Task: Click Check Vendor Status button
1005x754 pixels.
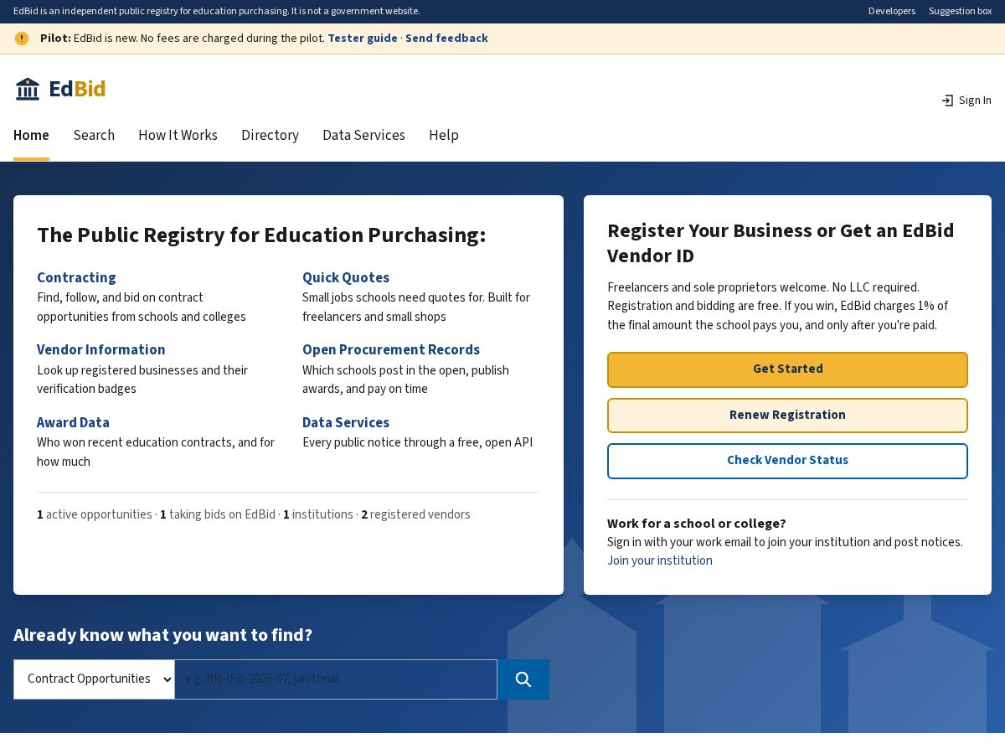Action: point(787,461)
